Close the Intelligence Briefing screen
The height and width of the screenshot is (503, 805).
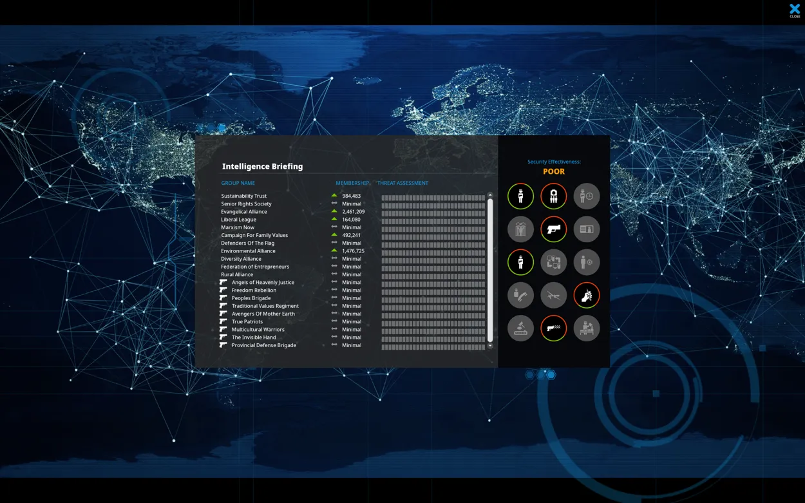coord(795,10)
